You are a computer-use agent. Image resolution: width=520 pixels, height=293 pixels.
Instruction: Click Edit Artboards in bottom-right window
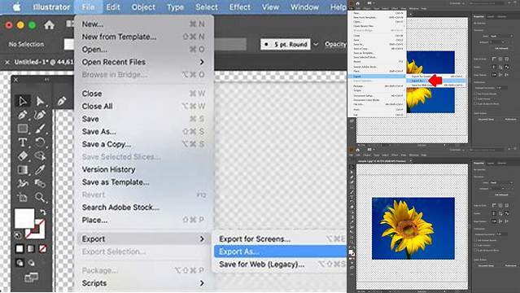point(501,195)
